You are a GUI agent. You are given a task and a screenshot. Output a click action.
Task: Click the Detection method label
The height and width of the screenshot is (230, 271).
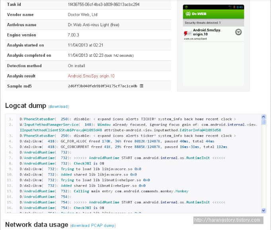[x=24, y=66]
